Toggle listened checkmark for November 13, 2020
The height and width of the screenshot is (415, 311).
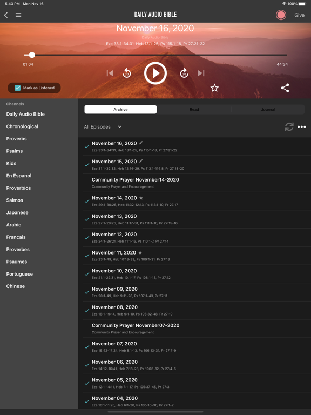pyautogui.click(x=87, y=219)
